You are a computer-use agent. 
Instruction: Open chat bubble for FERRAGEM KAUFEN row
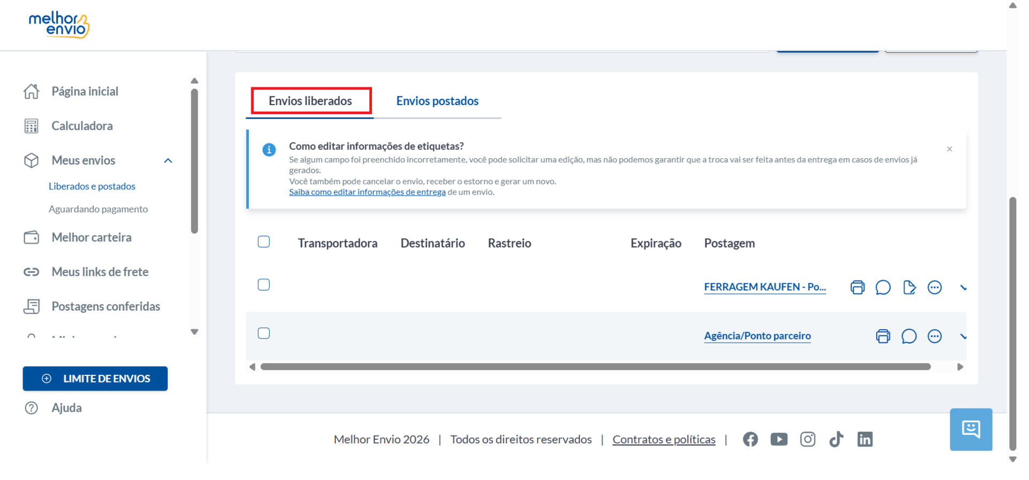click(x=883, y=287)
